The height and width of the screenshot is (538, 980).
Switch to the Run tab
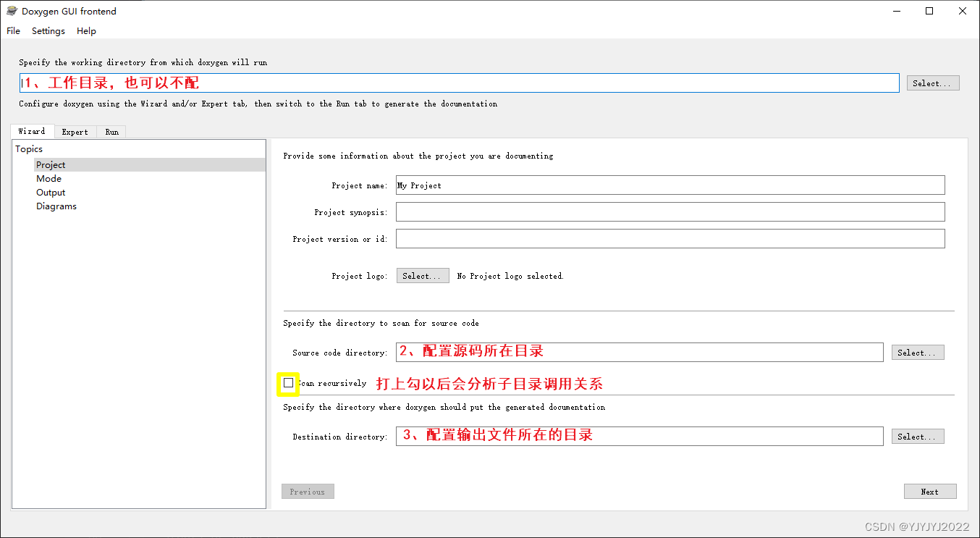(x=111, y=132)
